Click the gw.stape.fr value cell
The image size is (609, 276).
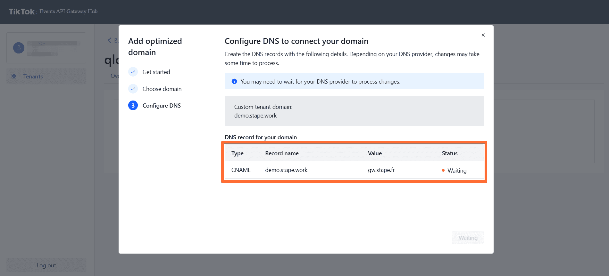tap(381, 170)
